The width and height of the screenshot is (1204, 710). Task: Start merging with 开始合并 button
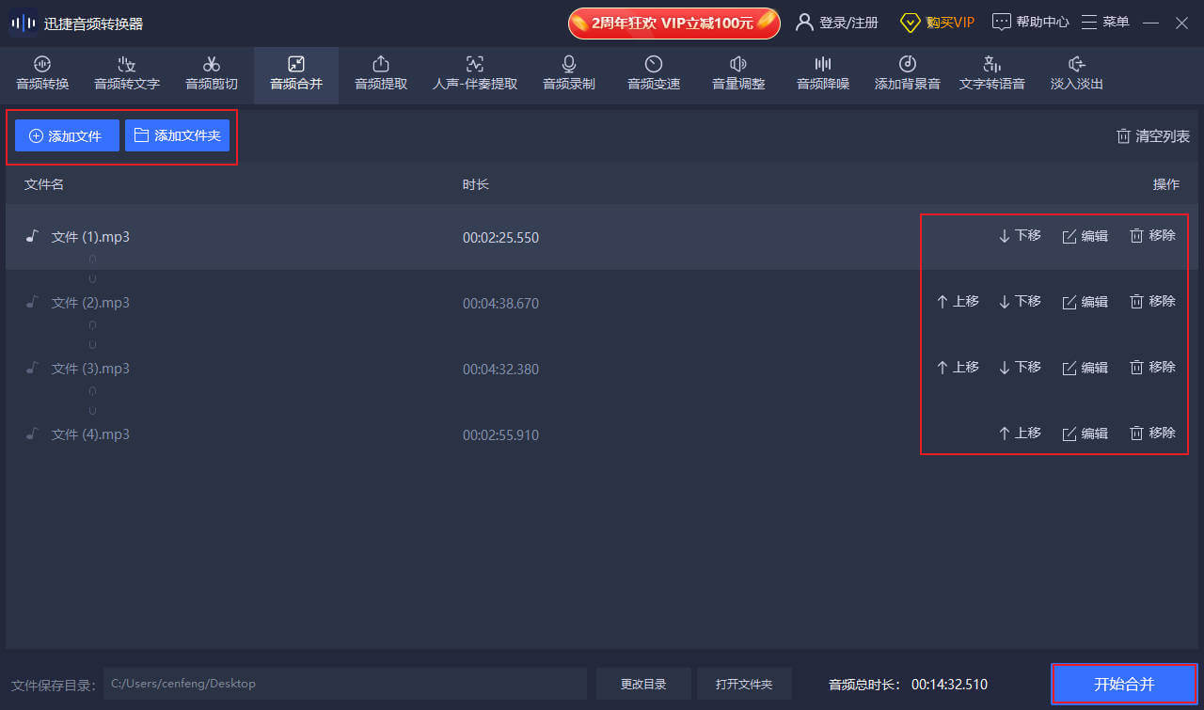[x=1124, y=684]
